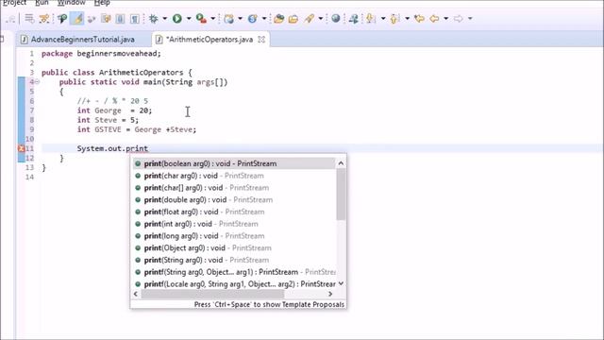
Task: Open Run dropdown arrow
Action: pos(189,19)
